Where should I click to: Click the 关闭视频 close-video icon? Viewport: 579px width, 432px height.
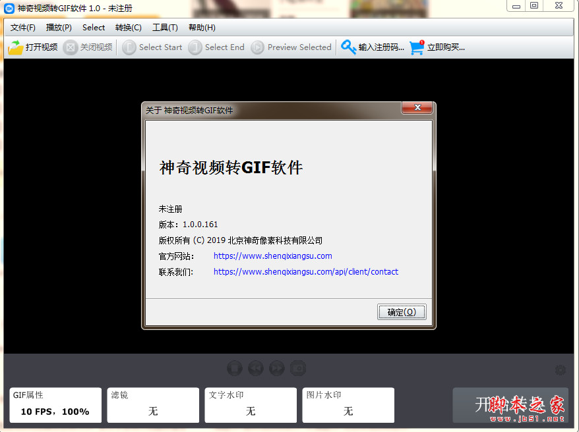pos(70,47)
